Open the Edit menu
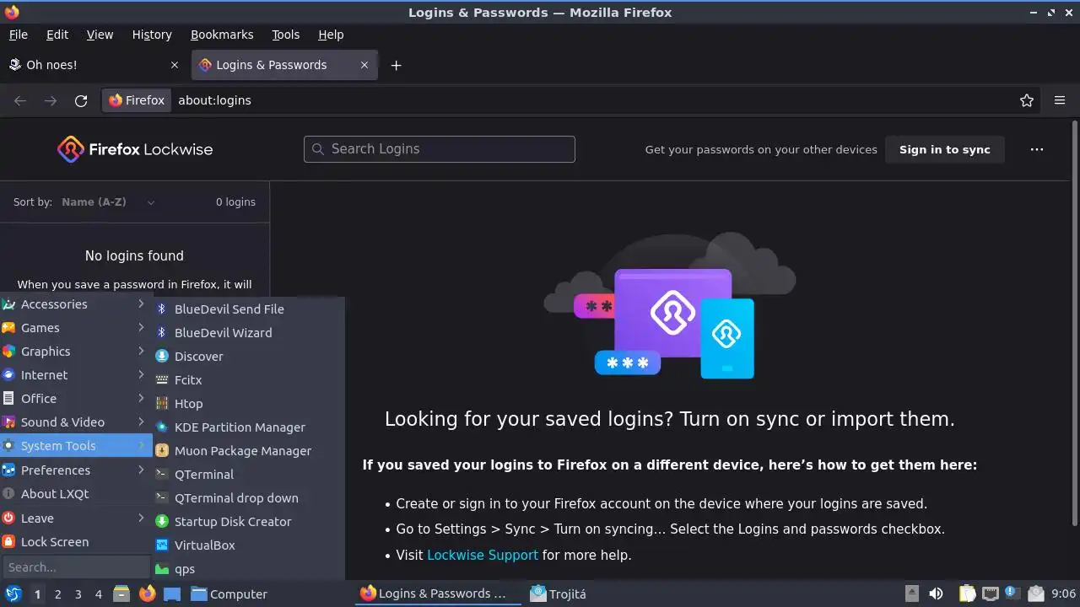Viewport: 1080px width, 607px height. tap(57, 35)
